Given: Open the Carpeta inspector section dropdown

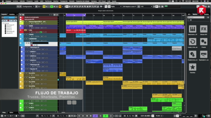Looking at the screenshot, I should click(9, 17).
